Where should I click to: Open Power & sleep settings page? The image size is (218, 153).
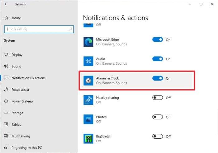[39, 101]
